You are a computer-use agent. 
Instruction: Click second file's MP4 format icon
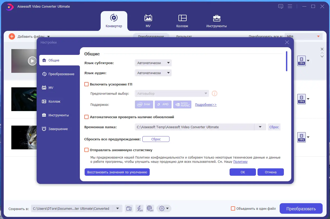[x=302, y=99]
